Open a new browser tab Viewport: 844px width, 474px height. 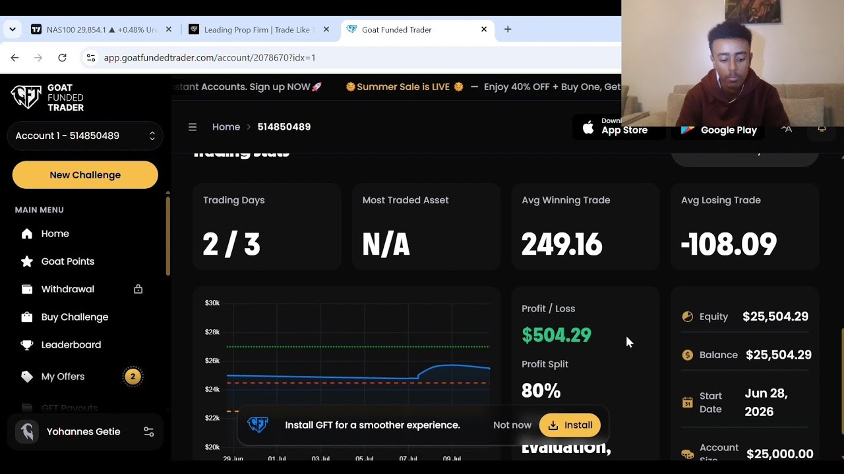pyautogui.click(x=508, y=30)
